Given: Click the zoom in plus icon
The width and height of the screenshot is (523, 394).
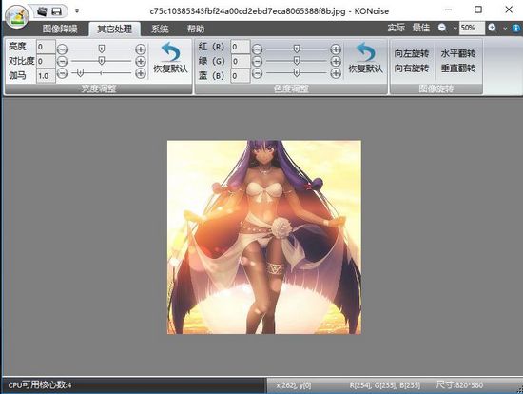Looking at the screenshot, I should click(492, 28).
